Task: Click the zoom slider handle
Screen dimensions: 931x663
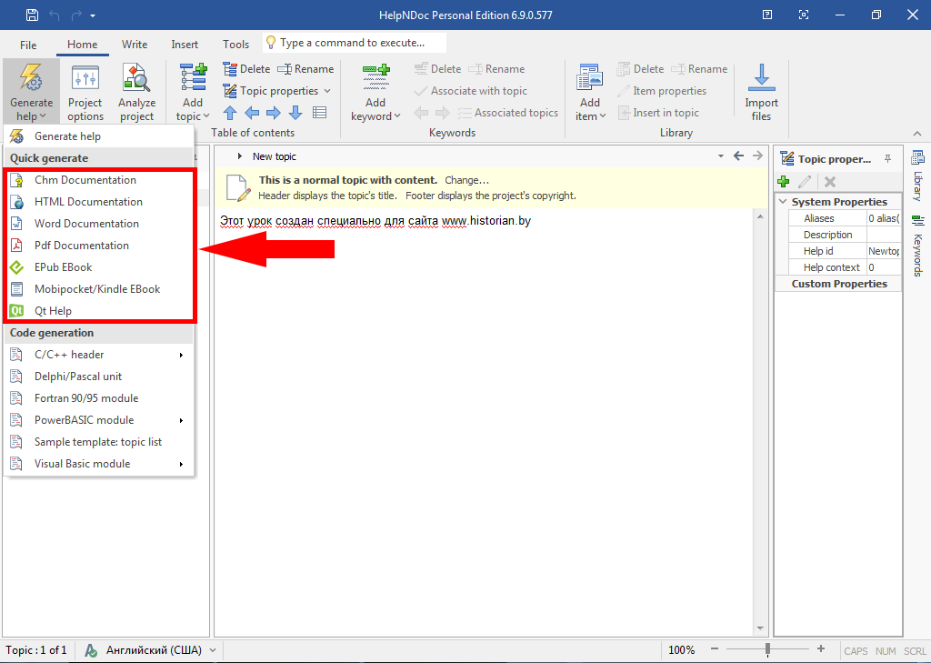Action: coord(767,649)
